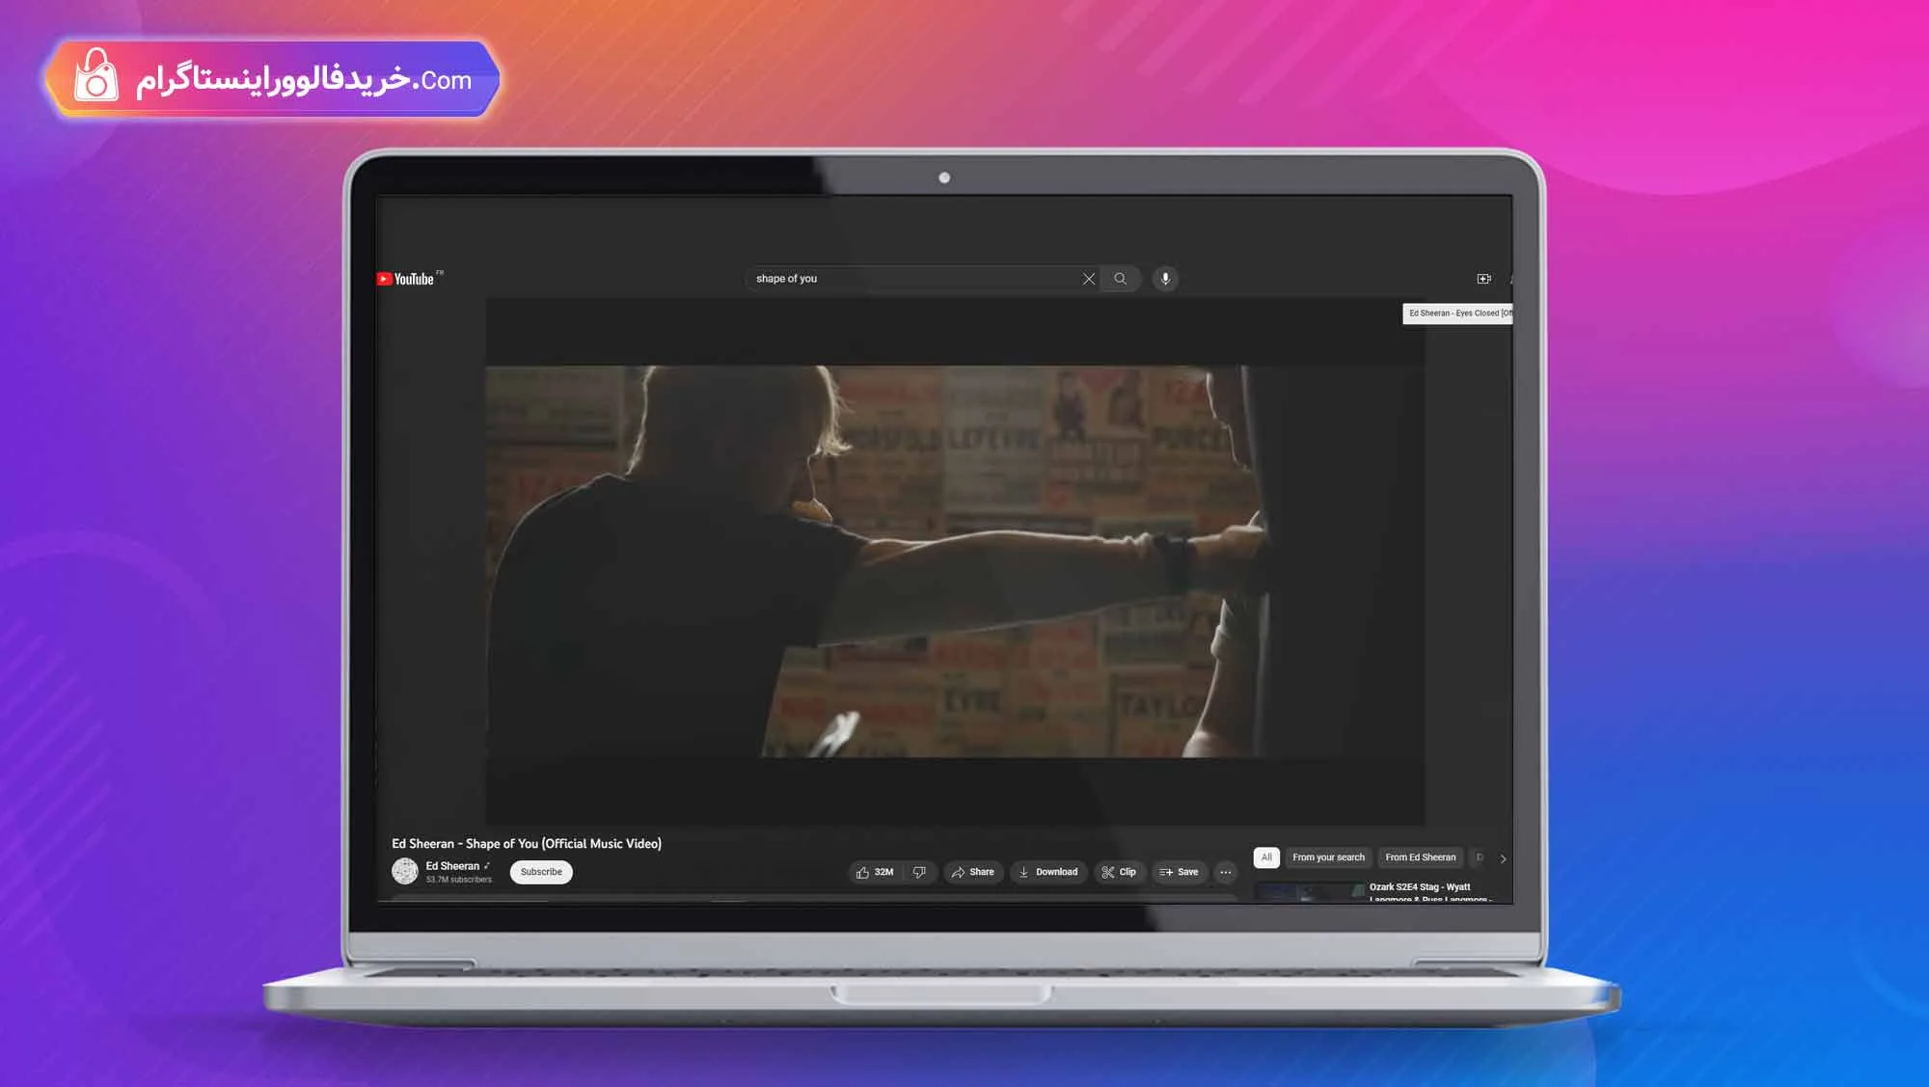Start voice search with microphone icon
This screenshot has width=1929, height=1087.
[x=1165, y=279]
